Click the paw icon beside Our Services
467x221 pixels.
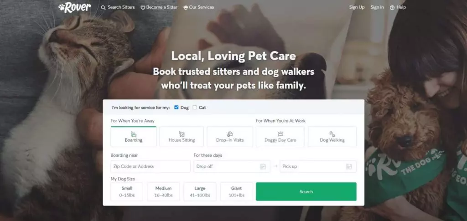[186, 7]
